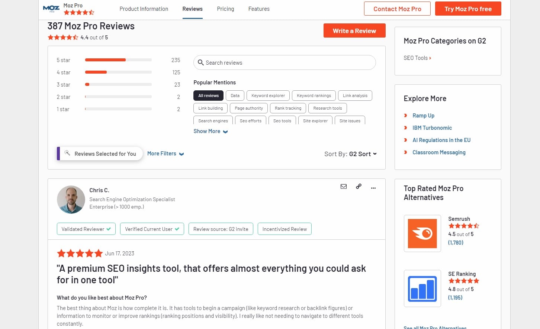Open Chris C. profile photo
540x329 pixels.
pos(71,200)
